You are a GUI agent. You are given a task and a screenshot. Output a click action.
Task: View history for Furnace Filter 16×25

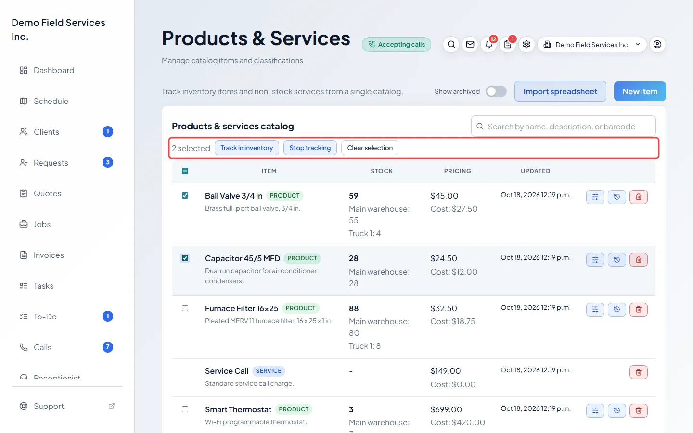(617, 309)
